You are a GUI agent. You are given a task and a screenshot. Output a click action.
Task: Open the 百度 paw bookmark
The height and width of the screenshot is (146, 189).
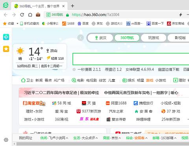(83, 24)
